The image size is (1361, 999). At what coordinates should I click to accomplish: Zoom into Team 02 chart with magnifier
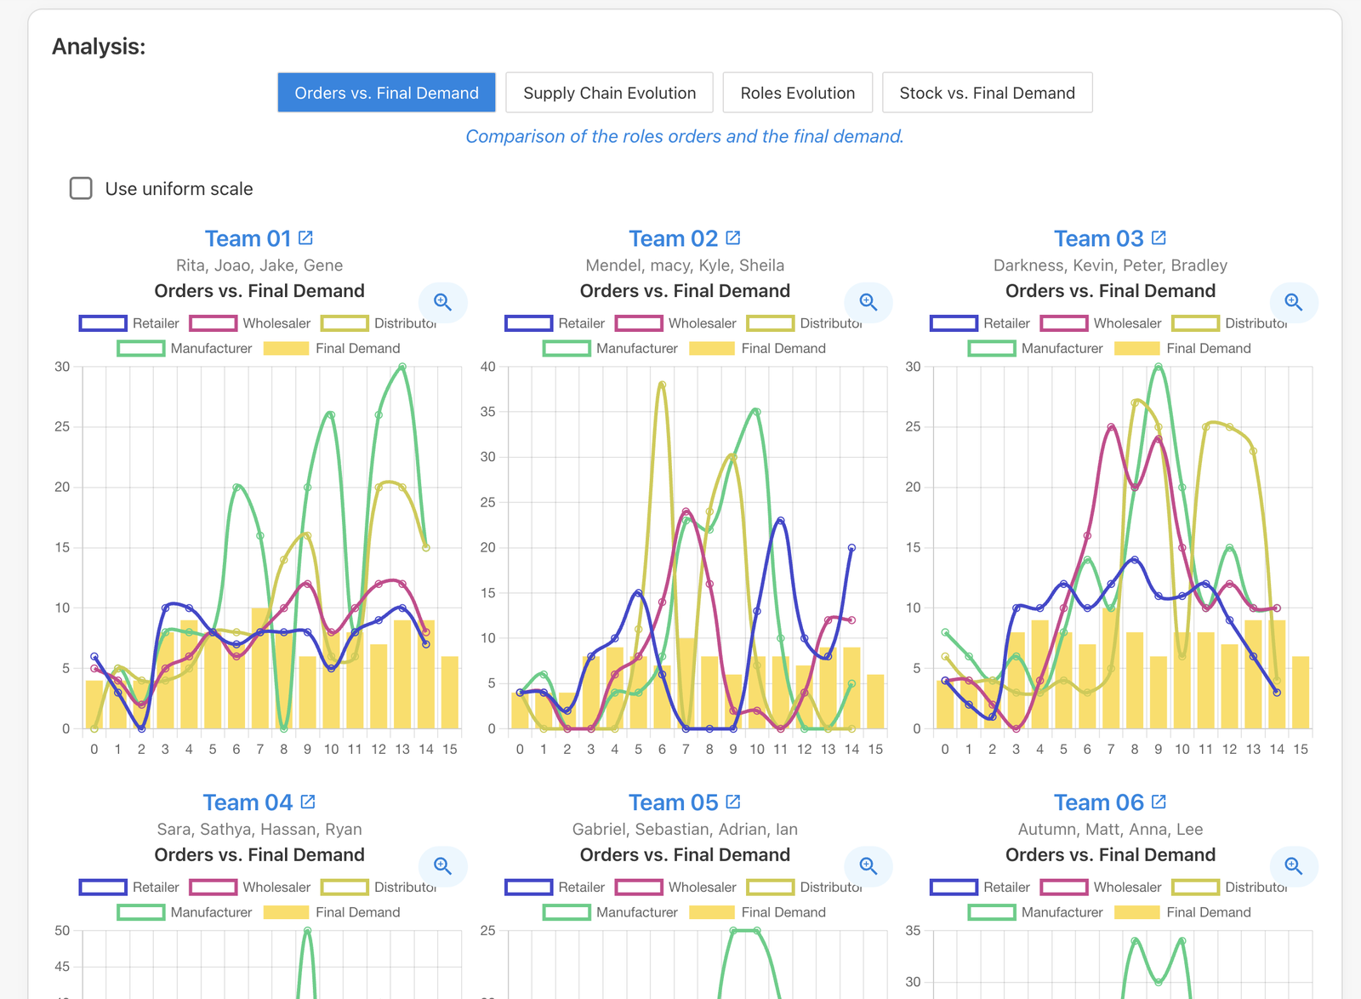click(x=868, y=302)
